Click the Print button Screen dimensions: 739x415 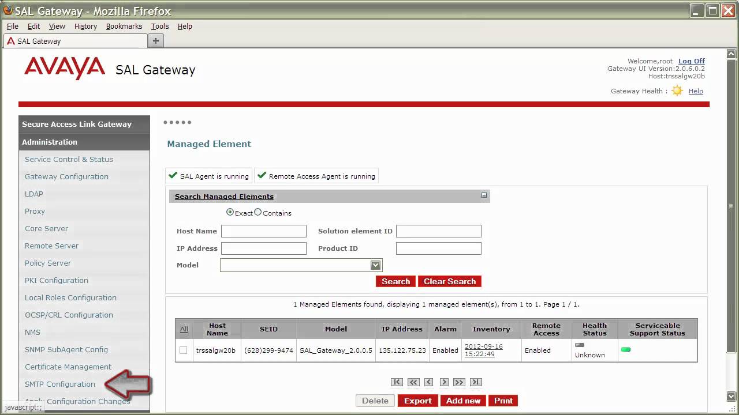tap(503, 401)
